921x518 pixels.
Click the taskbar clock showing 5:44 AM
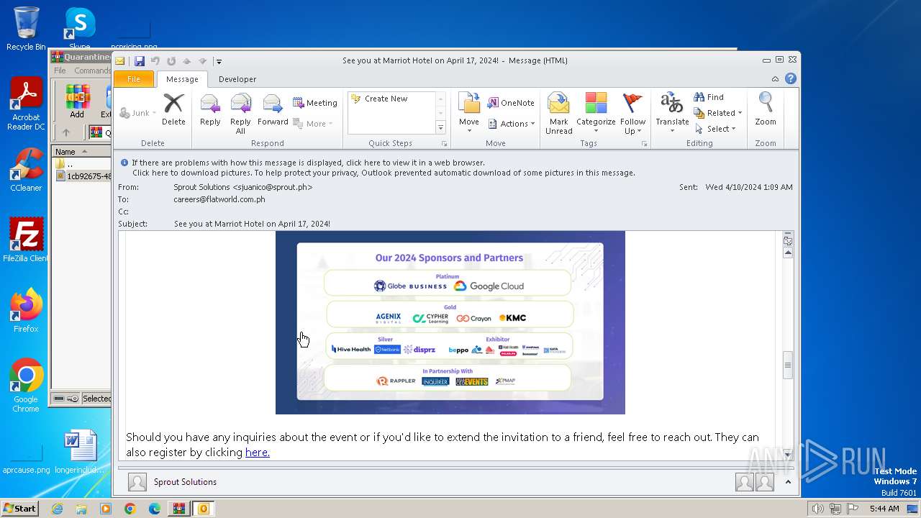(x=884, y=509)
